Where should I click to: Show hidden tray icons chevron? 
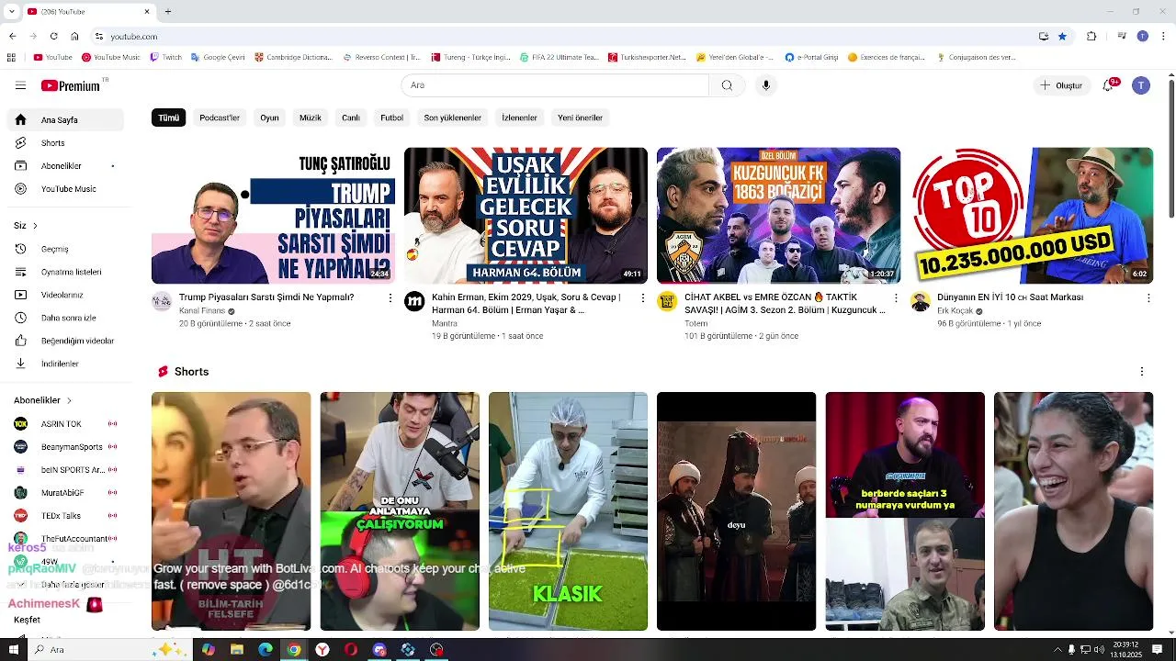pyautogui.click(x=1058, y=650)
